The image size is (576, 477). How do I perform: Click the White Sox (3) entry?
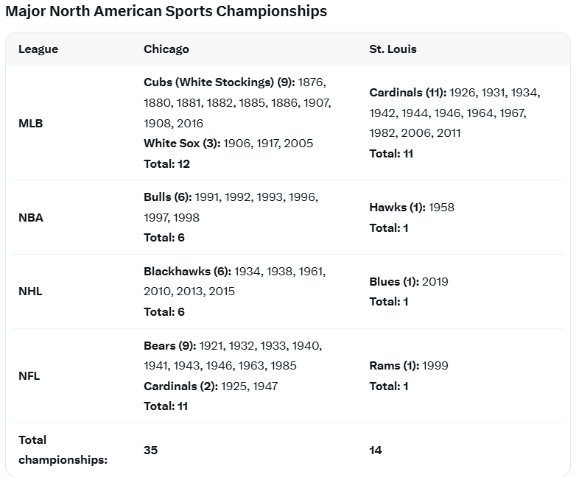[x=182, y=144]
